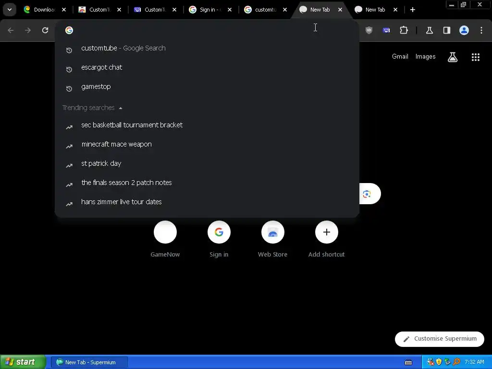Click the network connection tray icon

[x=448, y=362]
